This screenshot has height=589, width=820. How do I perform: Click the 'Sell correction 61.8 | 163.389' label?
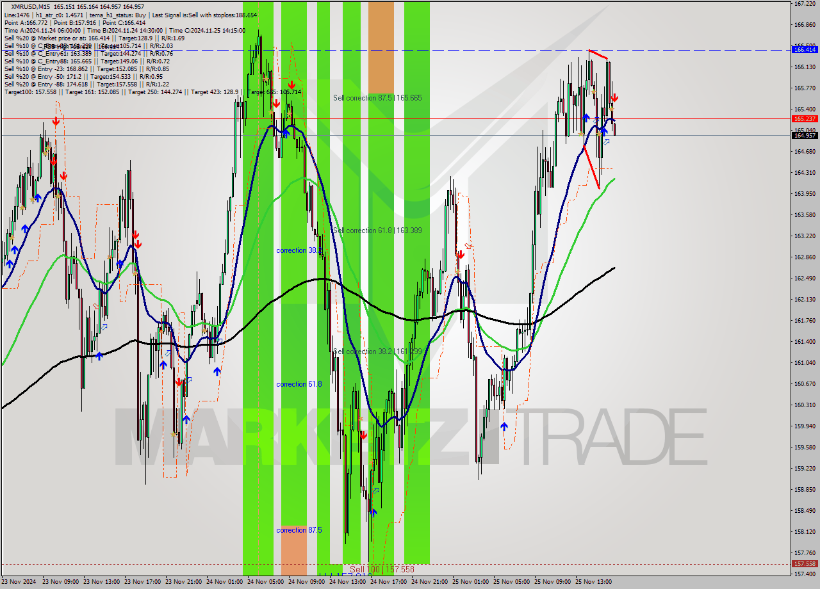pos(377,230)
